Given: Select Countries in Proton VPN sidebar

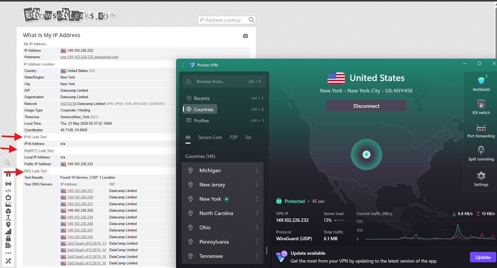Looking at the screenshot, I should point(200,109).
